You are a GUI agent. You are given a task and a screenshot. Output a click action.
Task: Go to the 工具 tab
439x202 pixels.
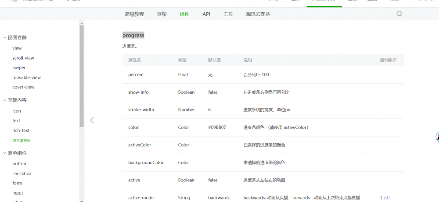(228, 14)
